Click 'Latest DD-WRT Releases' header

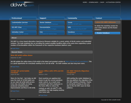coord(107,22)
